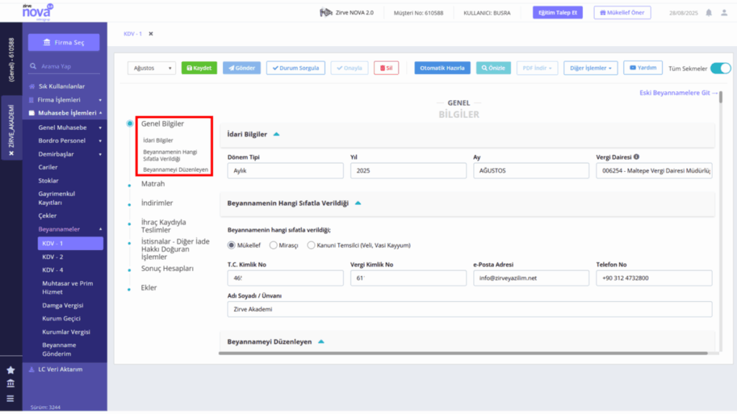
Task: Open LC Veri Aktarım
Action: pyautogui.click(x=60, y=369)
